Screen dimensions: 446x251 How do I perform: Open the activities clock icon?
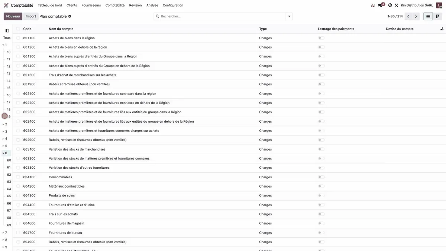(x=390, y=5)
